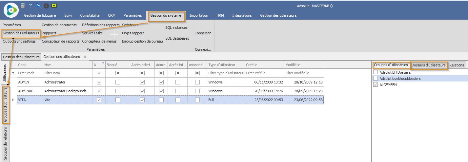
Task: Uncheck the ALGEMEEN group
Action: point(376,85)
